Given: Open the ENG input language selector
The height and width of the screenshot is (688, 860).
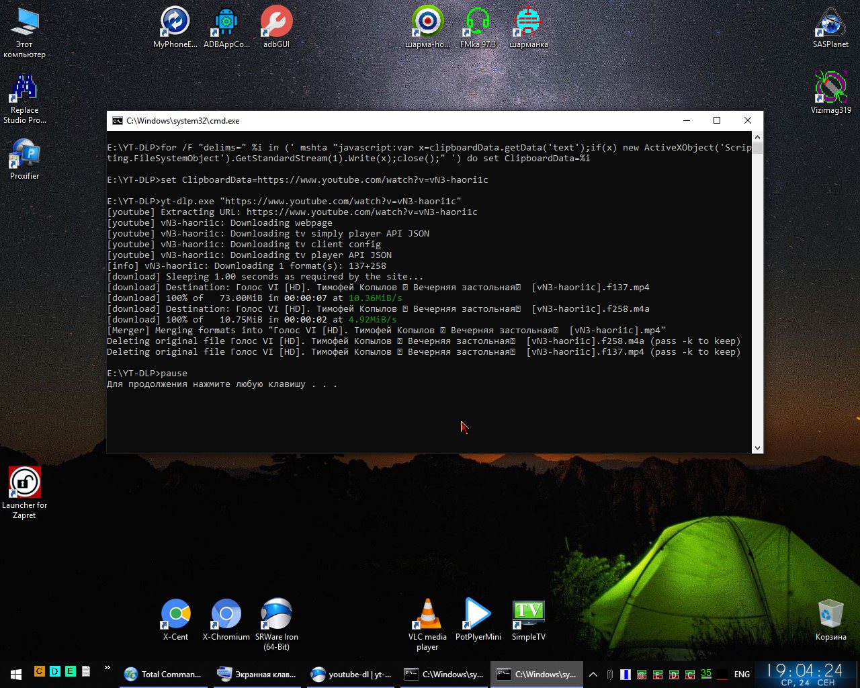Looking at the screenshot, I should point(742,675).
